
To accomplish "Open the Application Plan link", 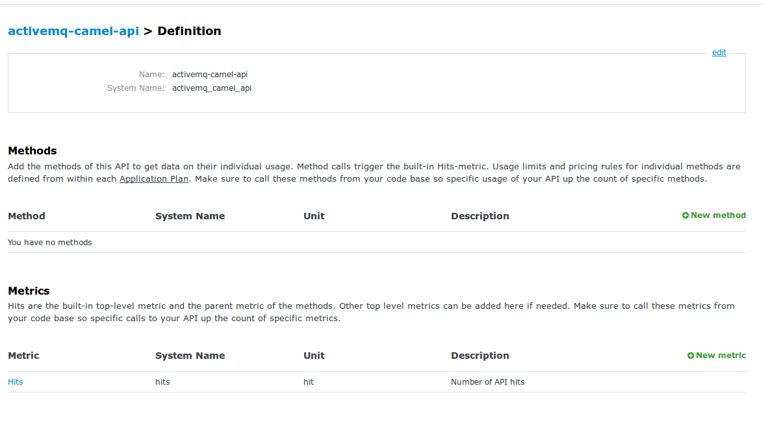I will point(154,178).
